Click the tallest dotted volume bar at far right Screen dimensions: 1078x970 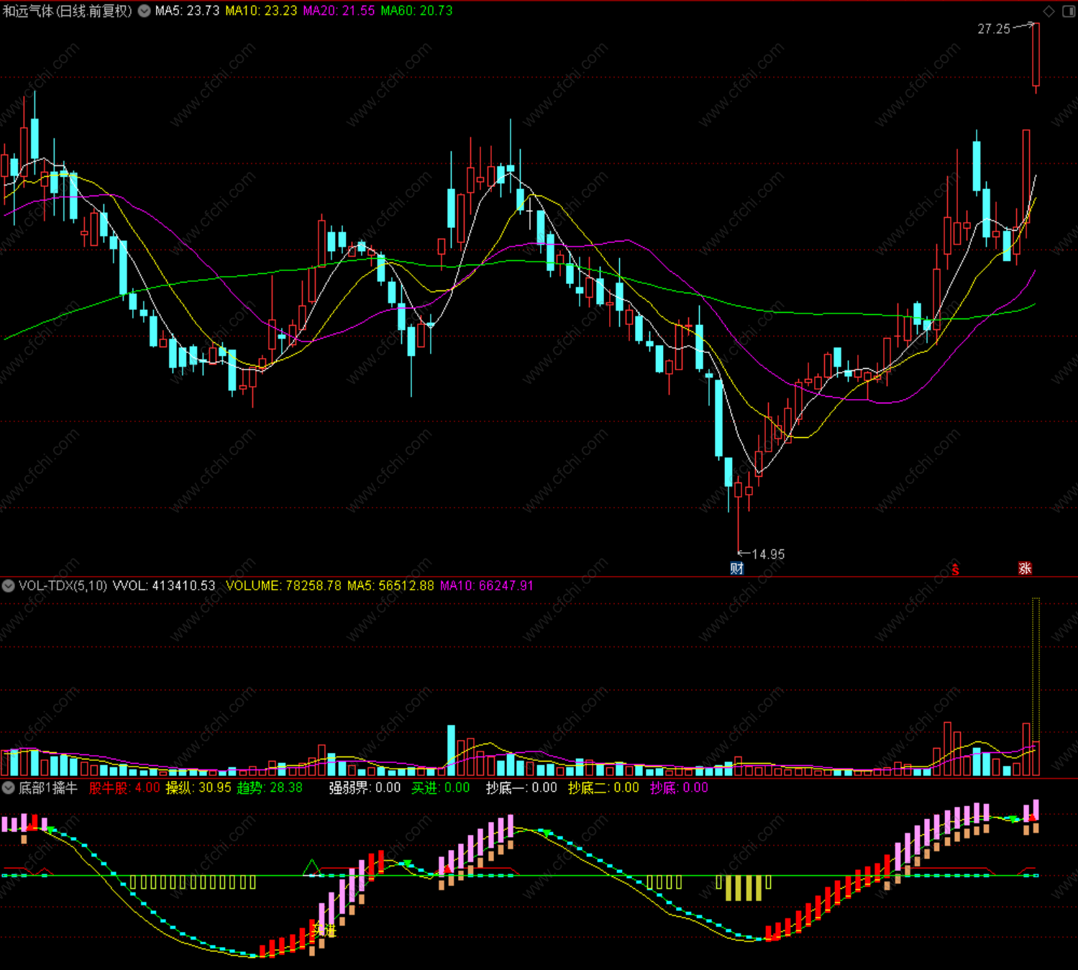coord(1036,687)
